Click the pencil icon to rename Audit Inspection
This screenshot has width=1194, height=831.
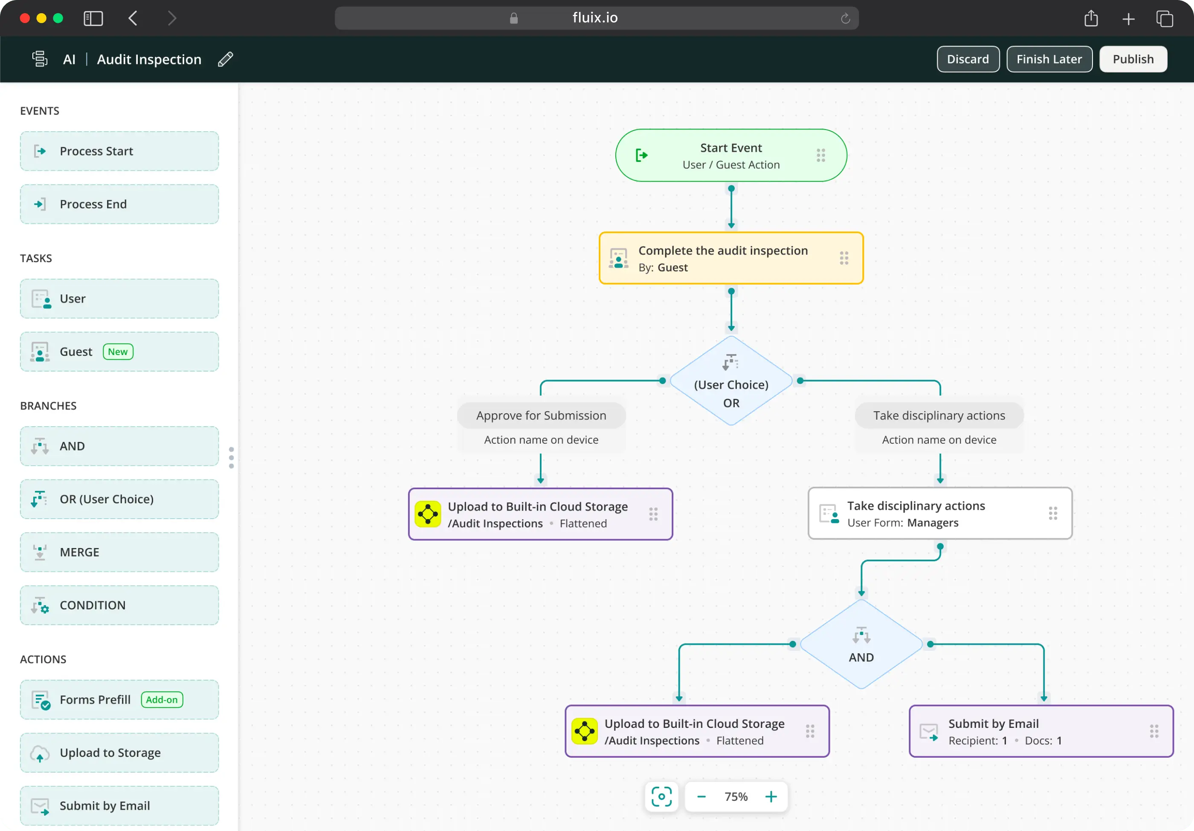(x=225, y=59)
